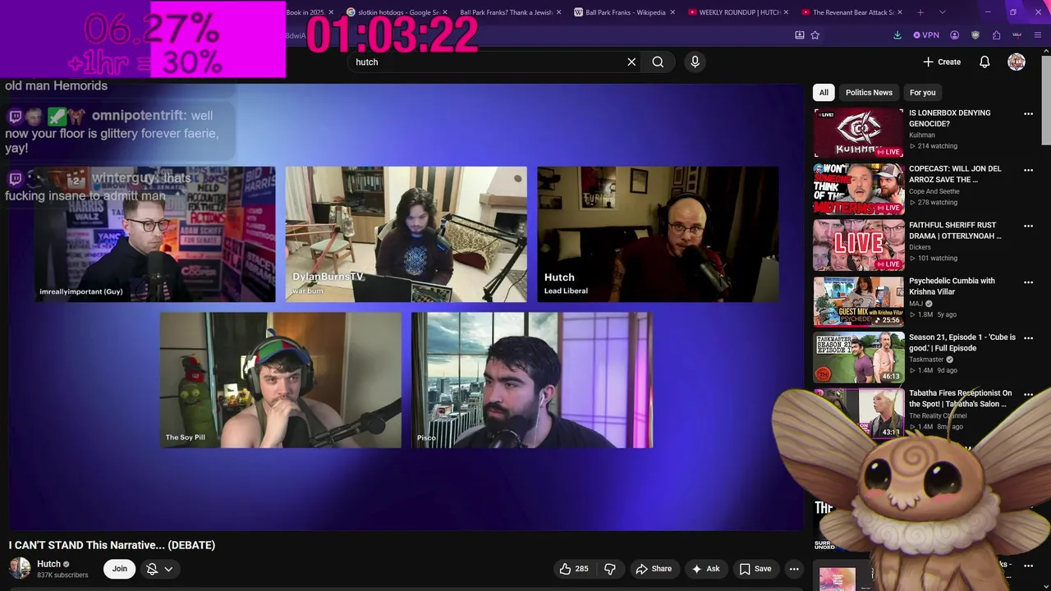The height and width of the screenshot is (591, 1051).
Task: Open the shield icon in browser toolbar
Action: coord(975,35)
